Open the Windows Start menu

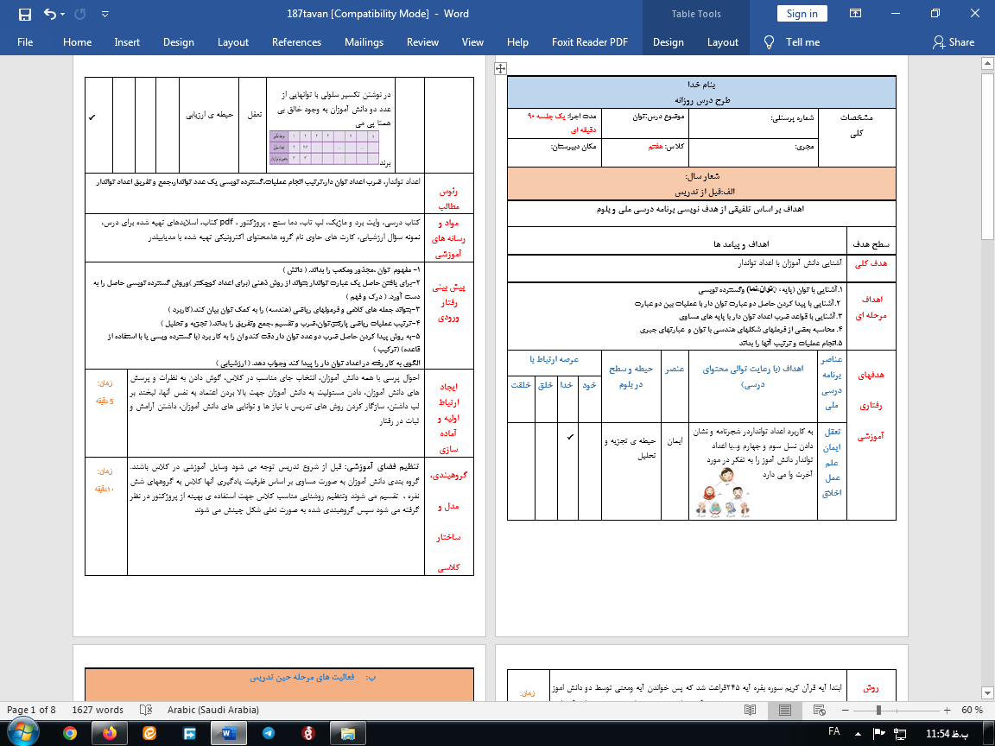23,732
